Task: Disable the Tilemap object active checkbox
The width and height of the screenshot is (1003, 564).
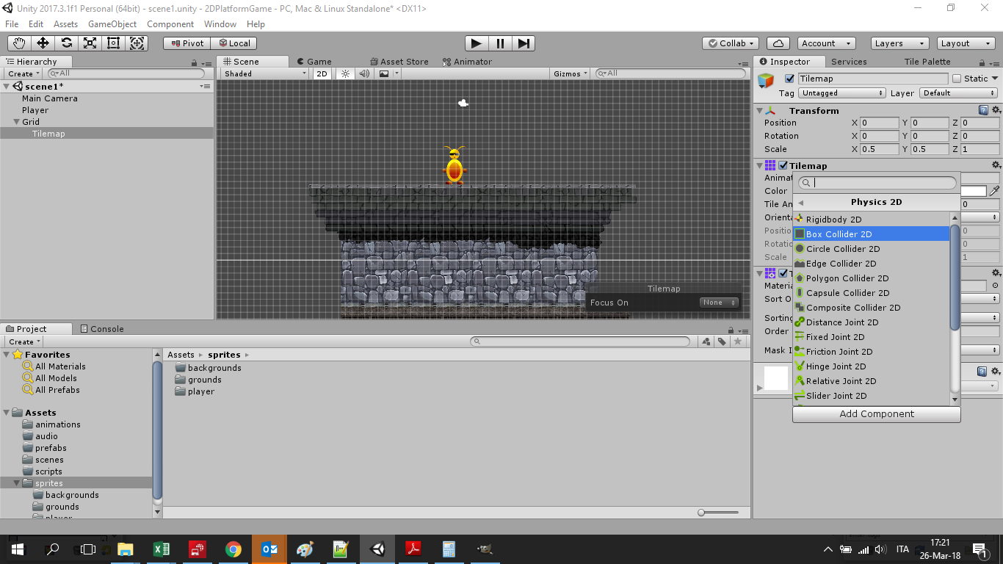Action: [790, 79]
